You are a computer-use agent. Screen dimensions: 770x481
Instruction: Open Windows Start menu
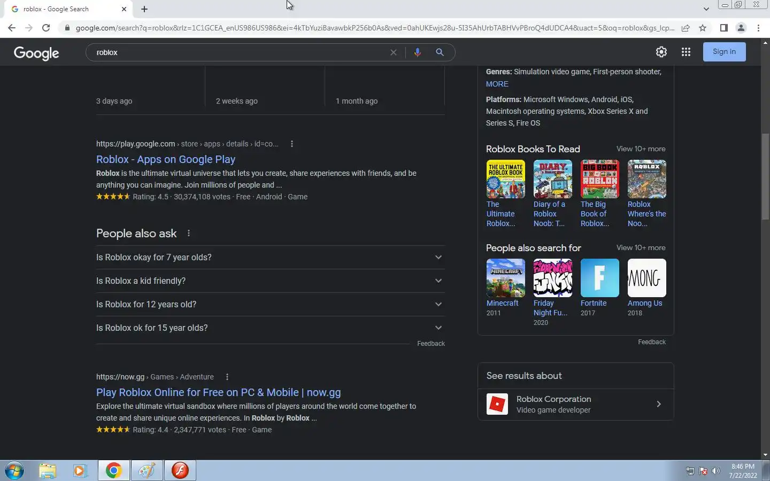point(14,471)
